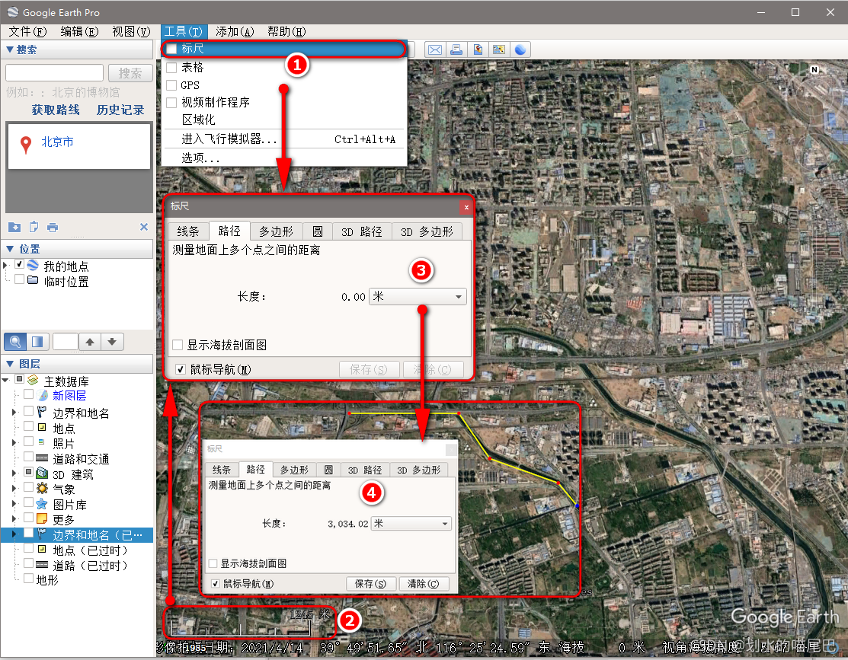Click the 搜索 button beside search box
848x660 pixels.
pos(130,73)
